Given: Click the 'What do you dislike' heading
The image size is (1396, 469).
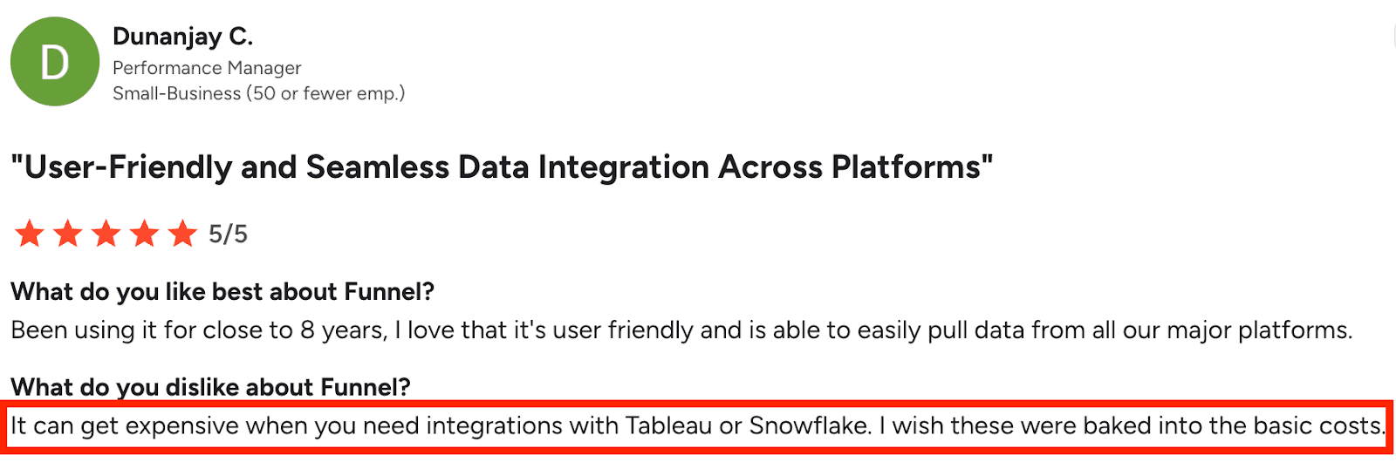Looking at the screenshot, I should click(210, 387).
